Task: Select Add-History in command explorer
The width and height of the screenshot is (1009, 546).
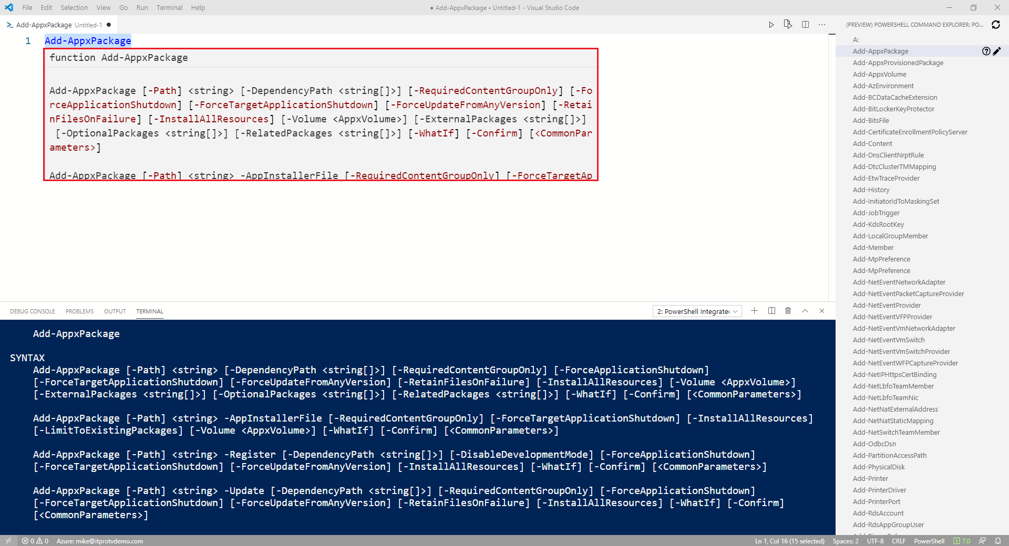Action: click(871, 190)
